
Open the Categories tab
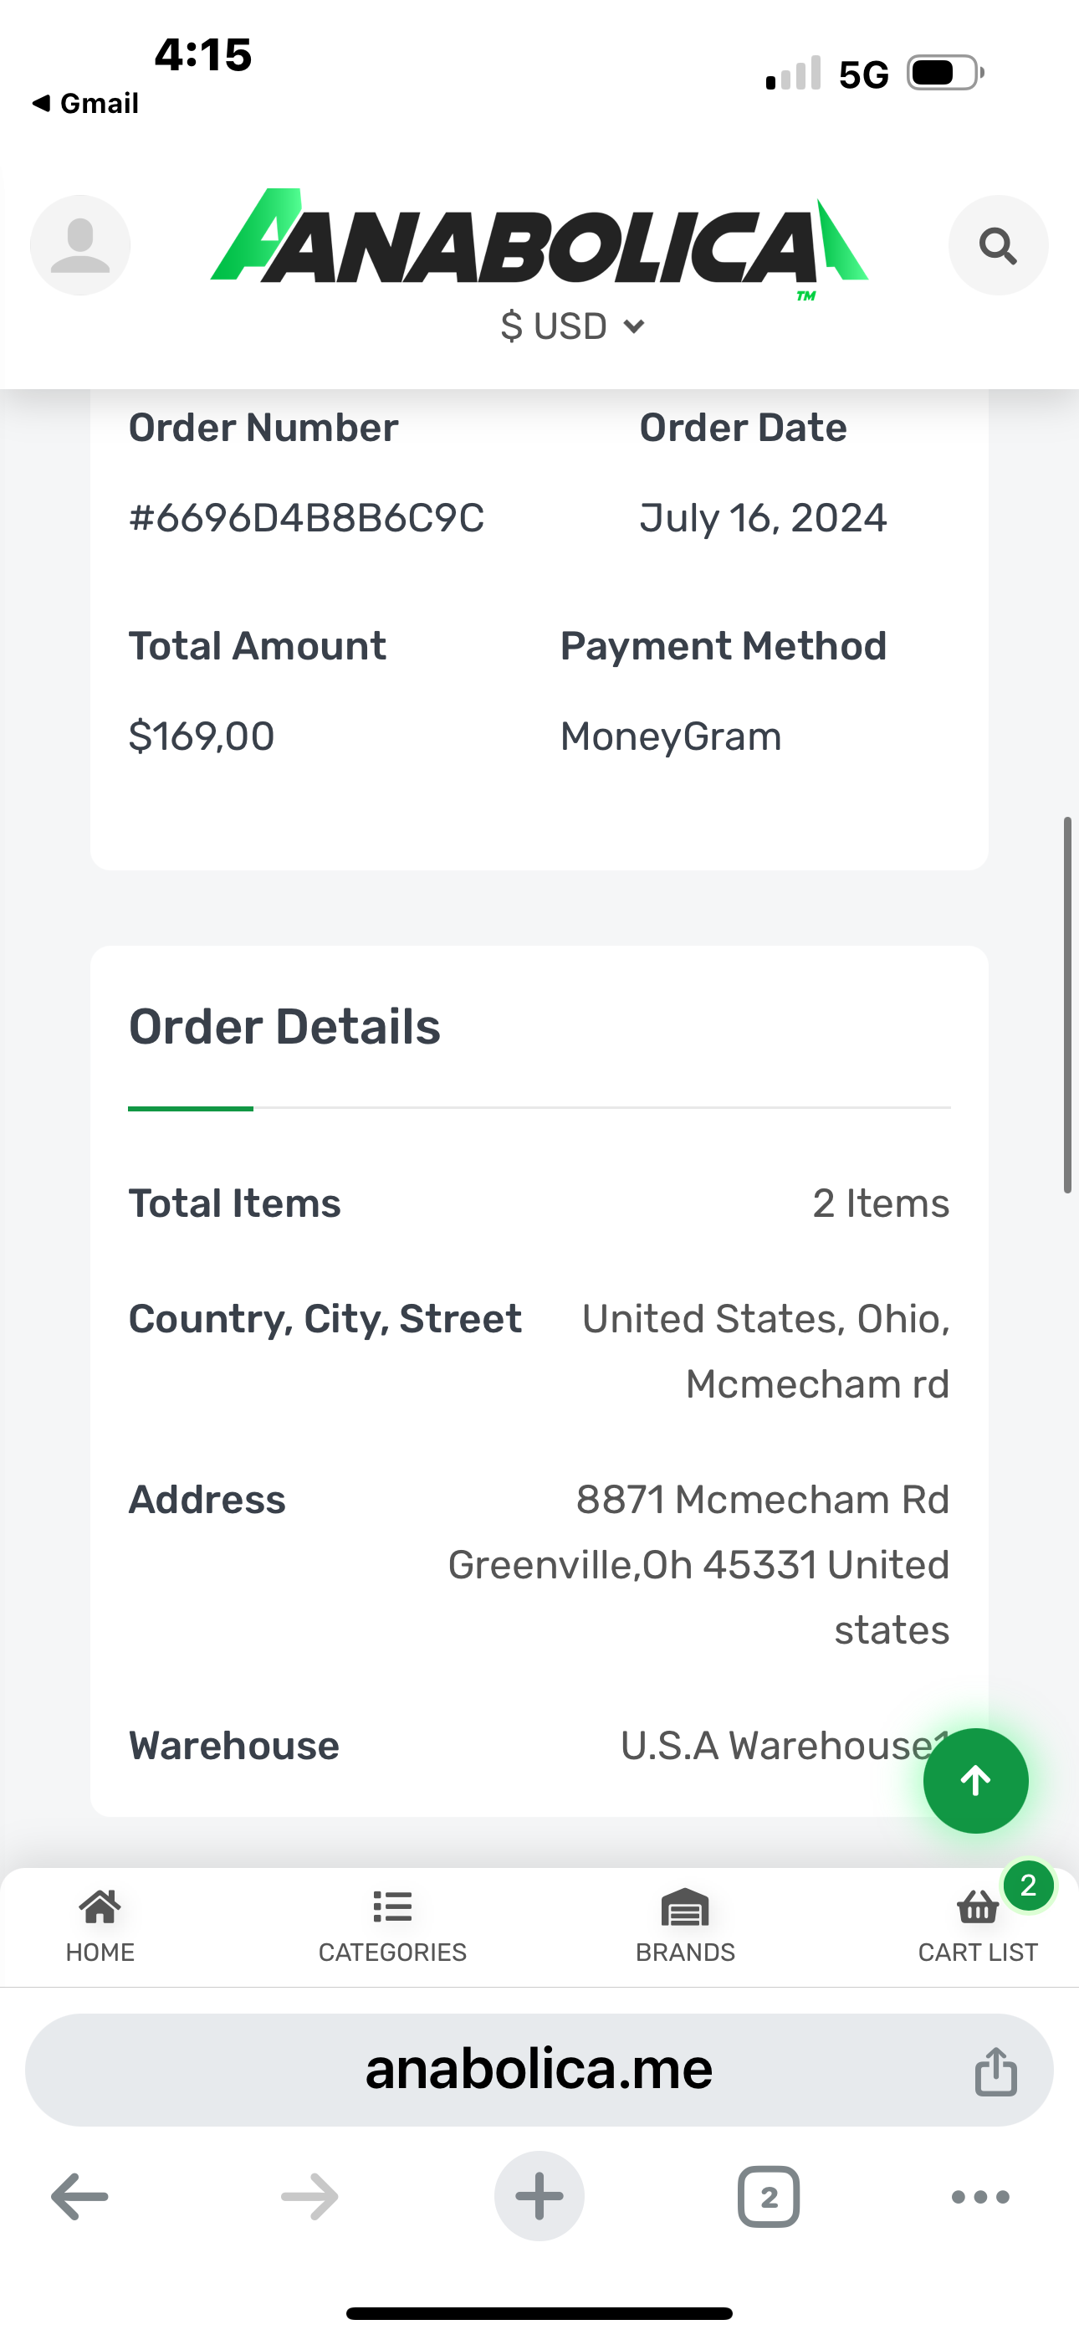(392, 1926)
